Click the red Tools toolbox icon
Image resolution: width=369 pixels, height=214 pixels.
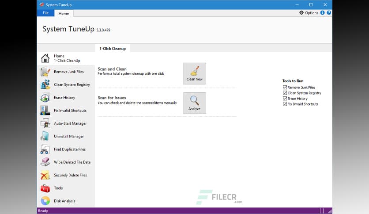click(x=45, y=188)
